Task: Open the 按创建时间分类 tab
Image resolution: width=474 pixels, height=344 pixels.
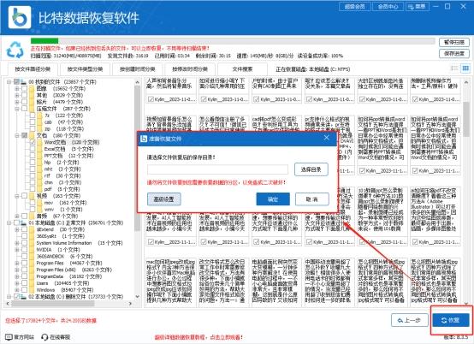Action: [137, 69]
